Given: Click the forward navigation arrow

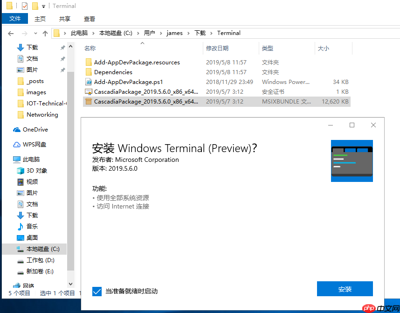Looking at the screenshot, I should (x=25, y=33).
